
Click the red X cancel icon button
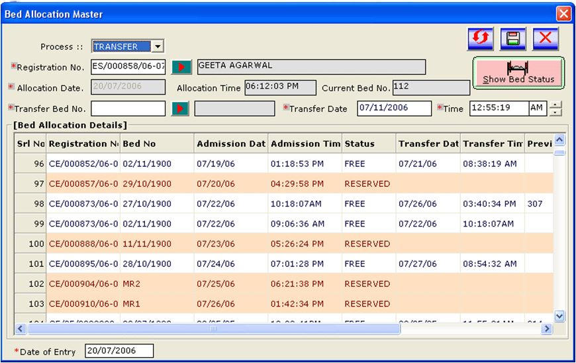[545, 38]
